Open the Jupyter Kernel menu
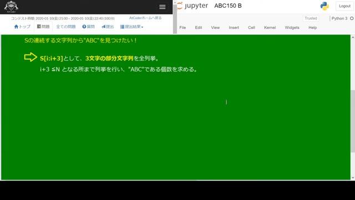This screenshot has height=200, width=355. 270,27
